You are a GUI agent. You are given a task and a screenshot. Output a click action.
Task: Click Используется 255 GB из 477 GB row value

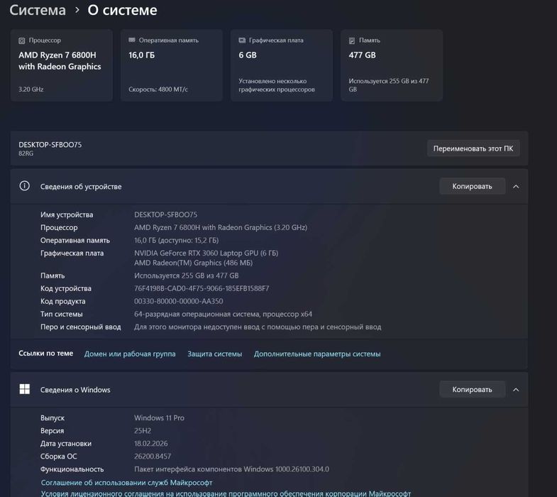point(186,275)
